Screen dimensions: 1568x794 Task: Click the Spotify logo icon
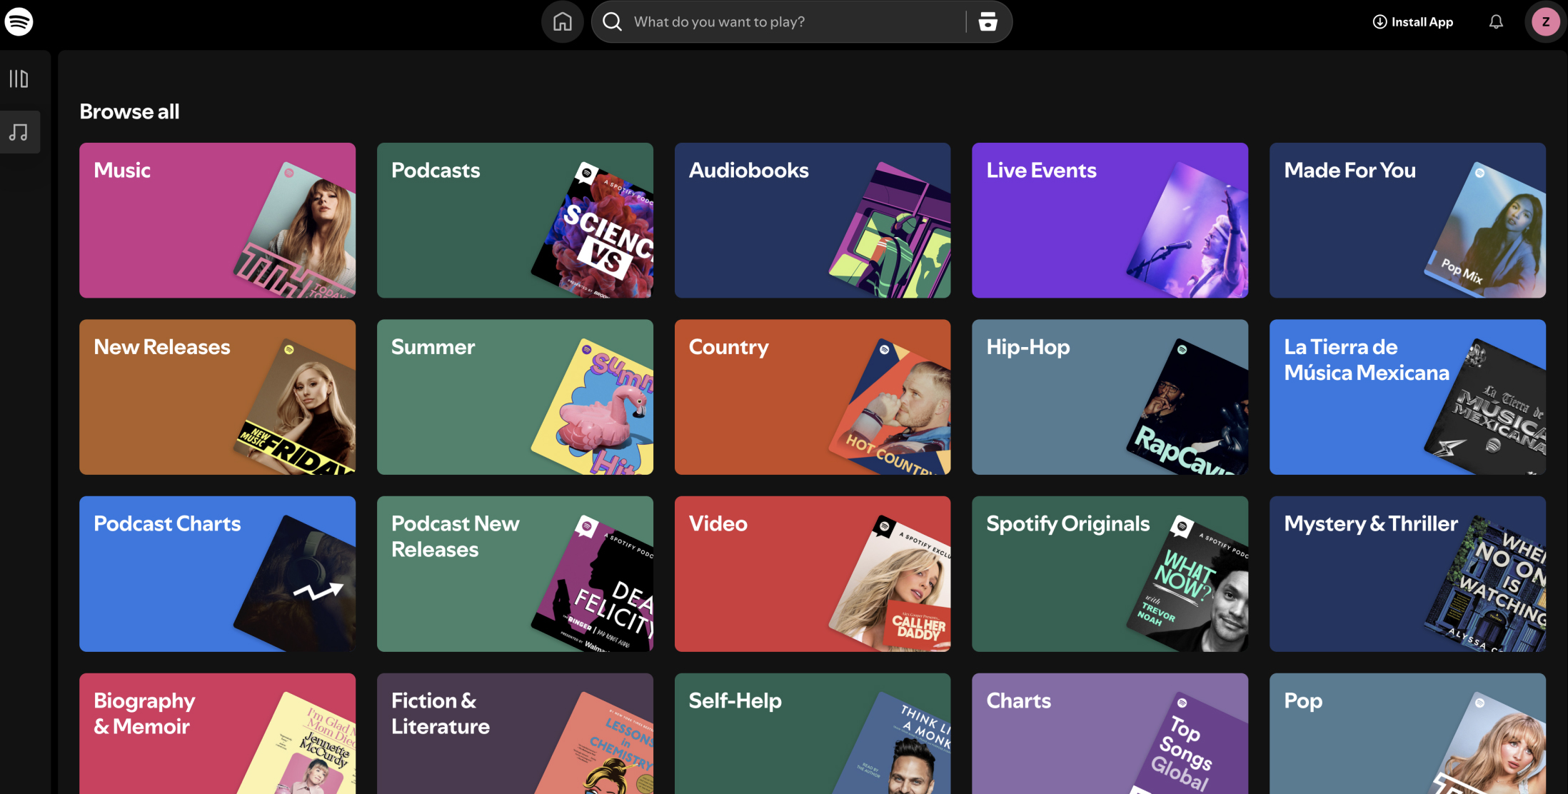(x=19, y=21)
